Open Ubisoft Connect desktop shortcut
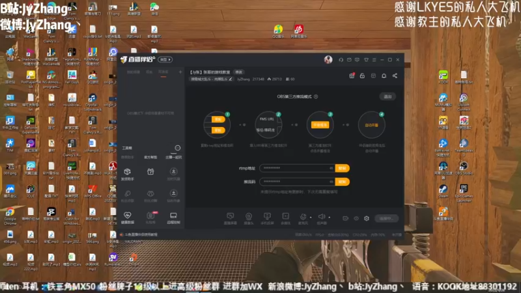Image resolution: width=521 pixels, height=293 pixels. click(x=464, y=102)
